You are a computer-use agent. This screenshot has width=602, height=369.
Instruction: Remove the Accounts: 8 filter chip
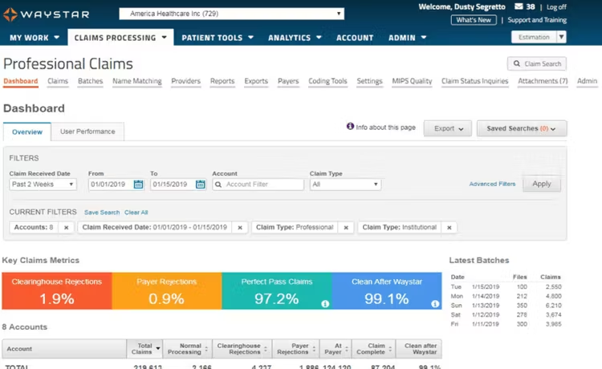tap(66, 228)
